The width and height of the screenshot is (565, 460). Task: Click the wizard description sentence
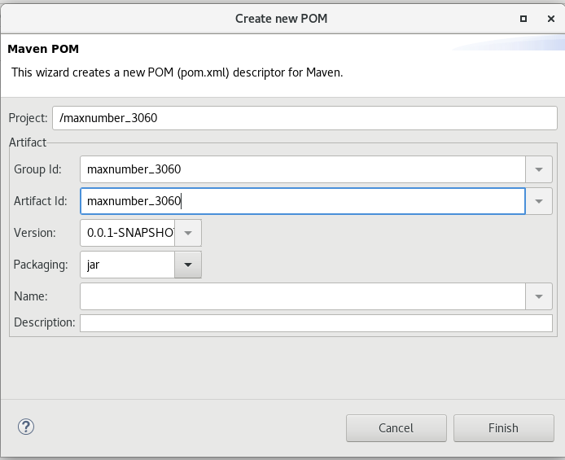(177, 72)
